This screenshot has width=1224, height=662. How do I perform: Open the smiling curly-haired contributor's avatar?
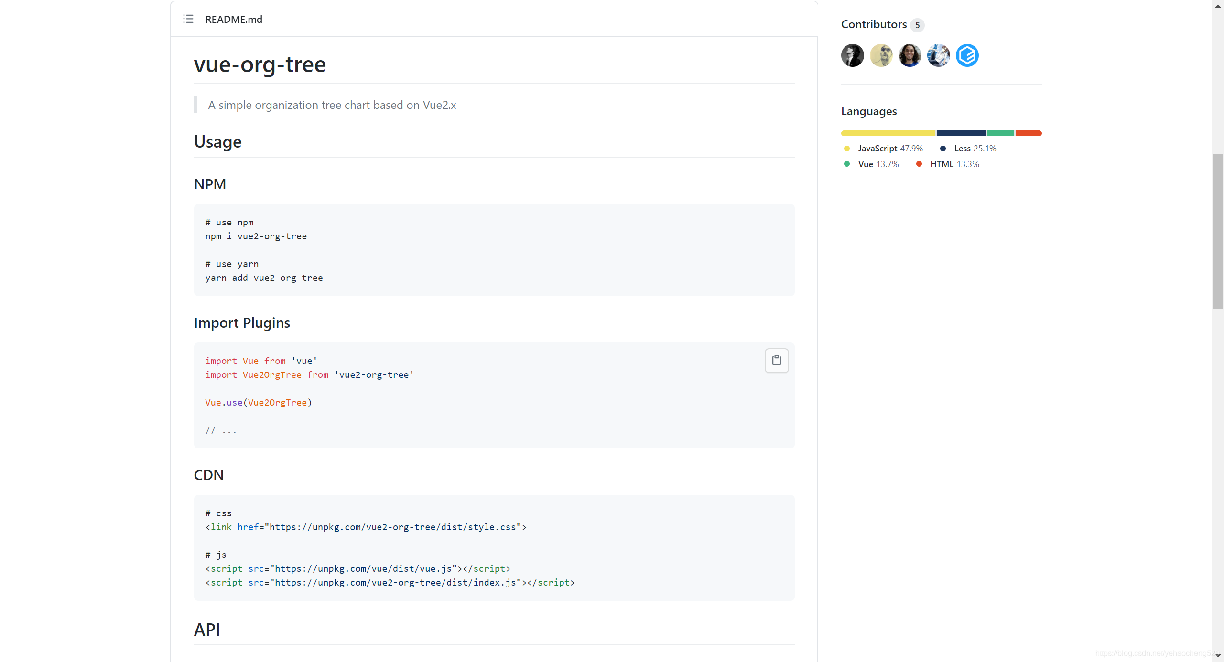click(910, 55)
